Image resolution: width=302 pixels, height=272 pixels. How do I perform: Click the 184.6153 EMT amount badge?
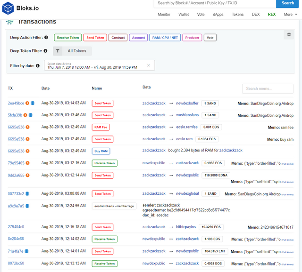coord(215,251)
